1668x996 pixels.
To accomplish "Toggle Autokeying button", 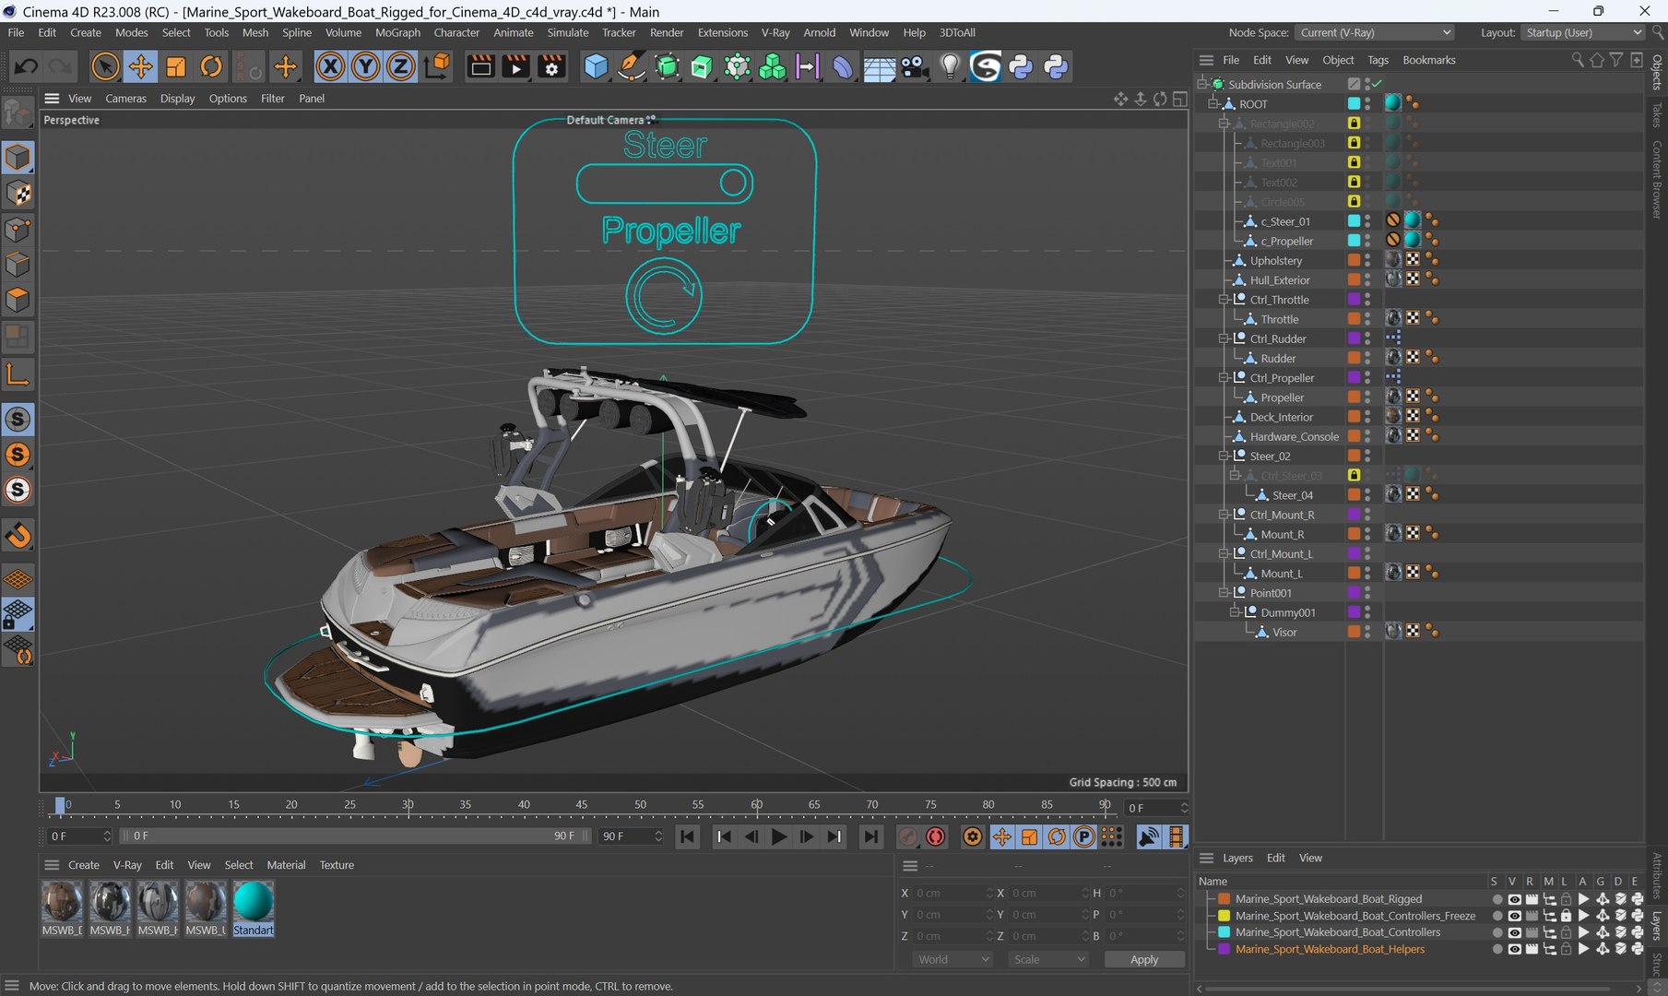I will tap(936, 836).
